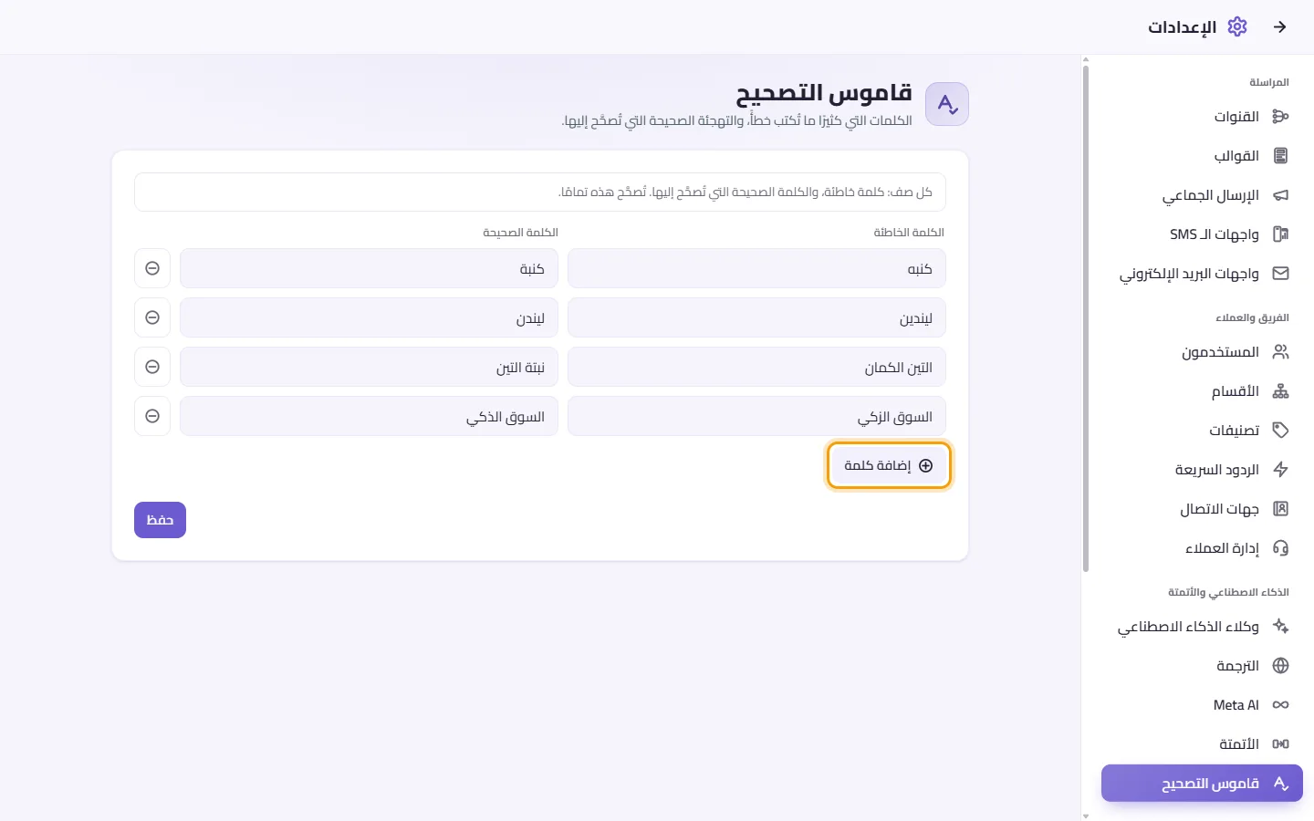
Task: Click the lightning icon for الردود السريعة
Action: click(x=1280, y=470)
